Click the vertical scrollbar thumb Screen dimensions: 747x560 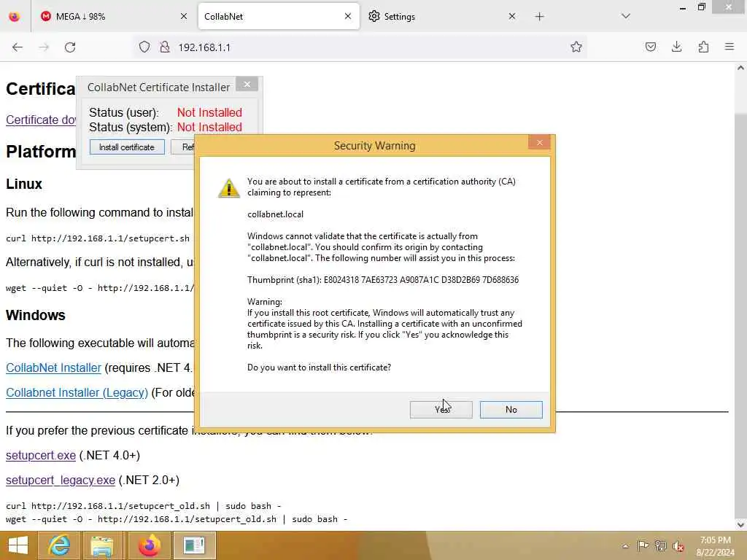point(741,314)
